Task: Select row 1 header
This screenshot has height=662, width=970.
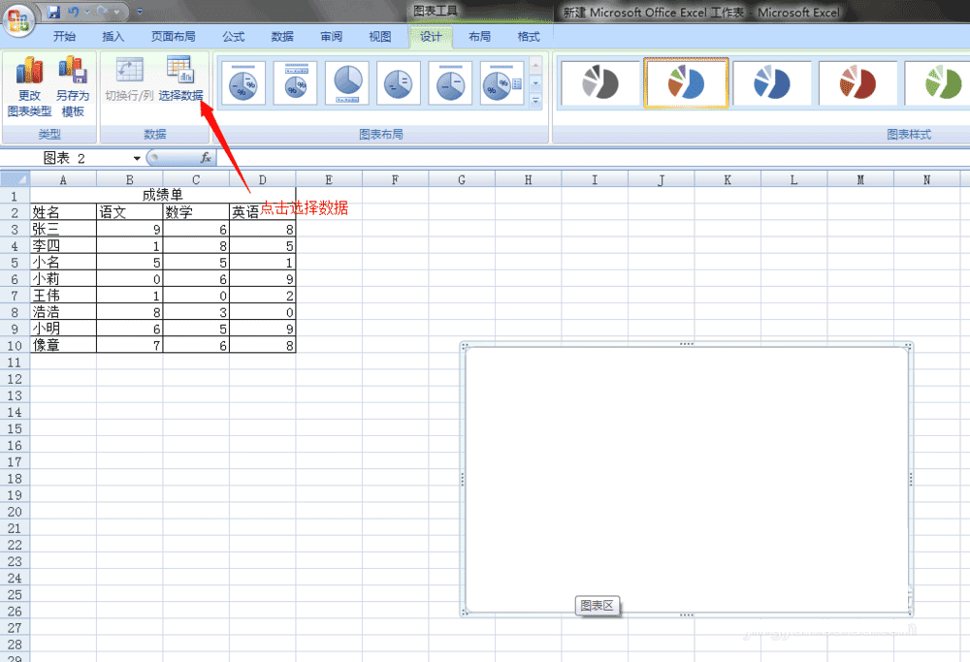Action: tap(15, 196)
